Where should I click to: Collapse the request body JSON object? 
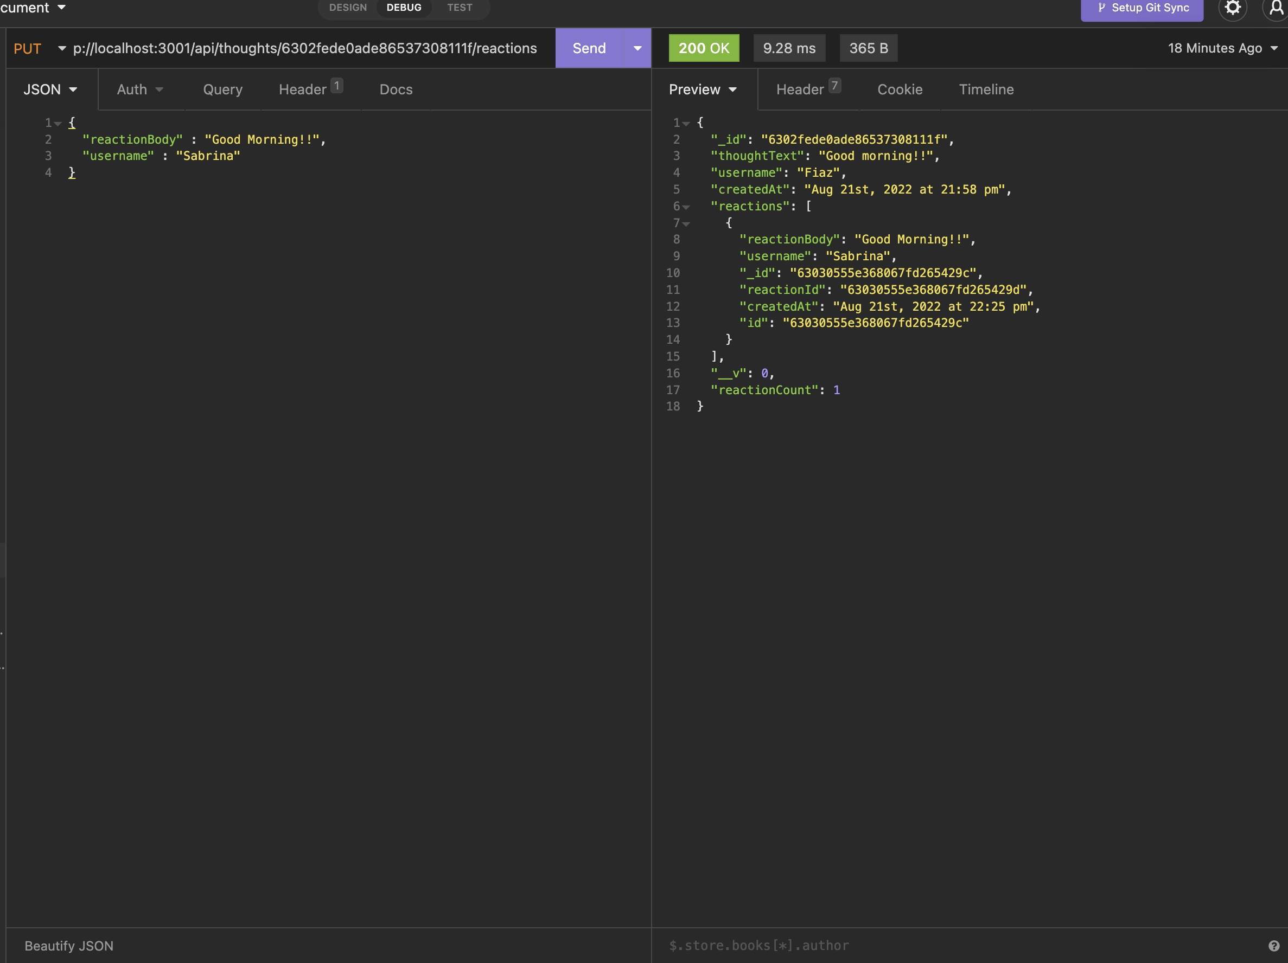tap(58, 123)
